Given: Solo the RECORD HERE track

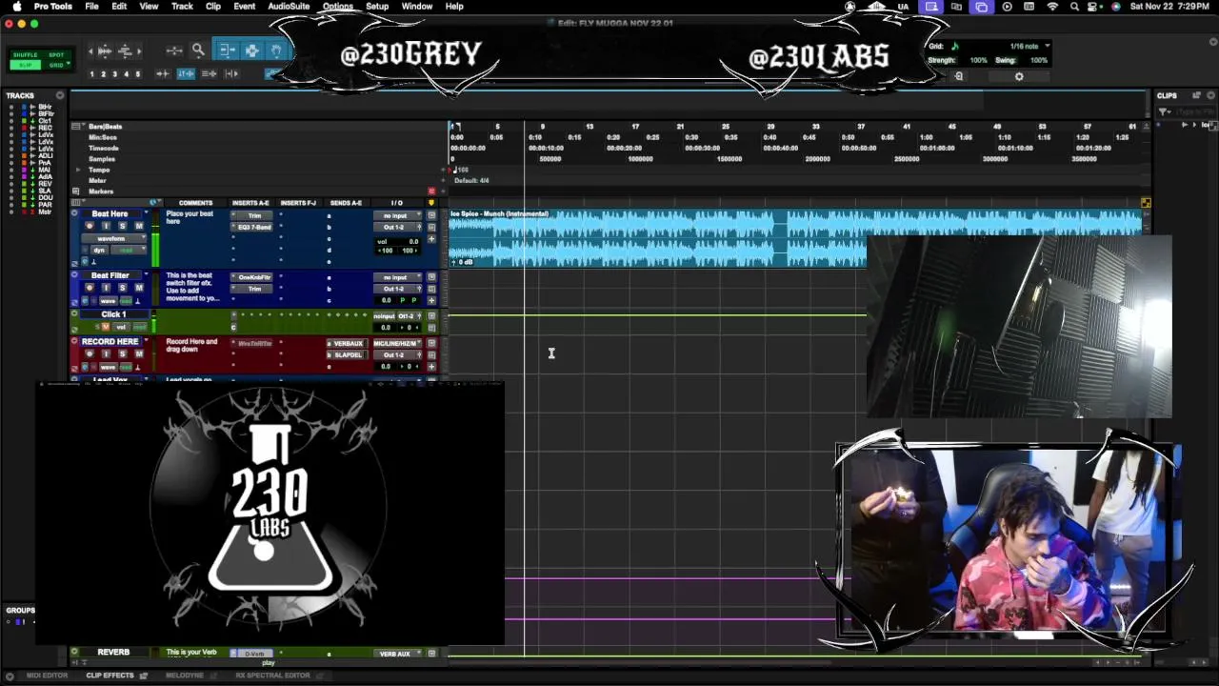Looking at the screenshot, I should (122, 353).
